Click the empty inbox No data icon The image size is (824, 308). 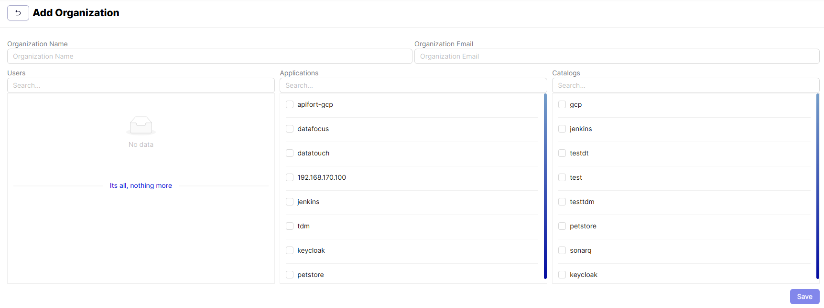tap(141, 125)
